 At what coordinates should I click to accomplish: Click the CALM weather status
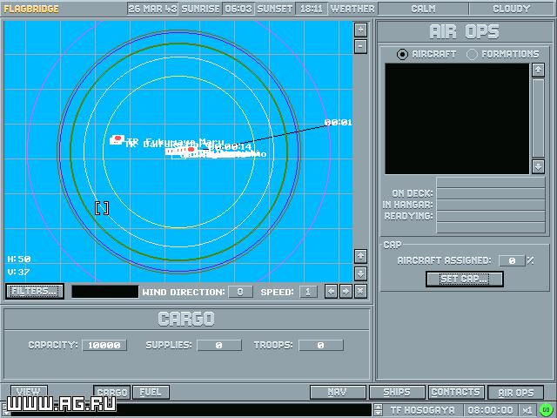(x=424, y=9)
